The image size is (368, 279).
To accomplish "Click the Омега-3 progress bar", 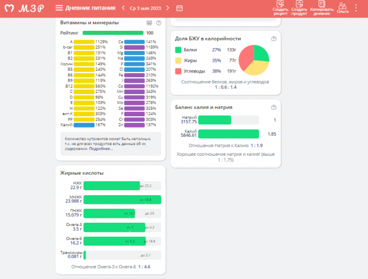I will (x=114, y=227).
